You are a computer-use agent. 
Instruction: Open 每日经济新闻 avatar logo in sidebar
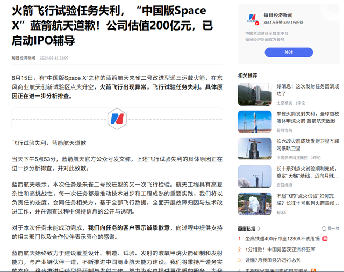coord(252,18)
